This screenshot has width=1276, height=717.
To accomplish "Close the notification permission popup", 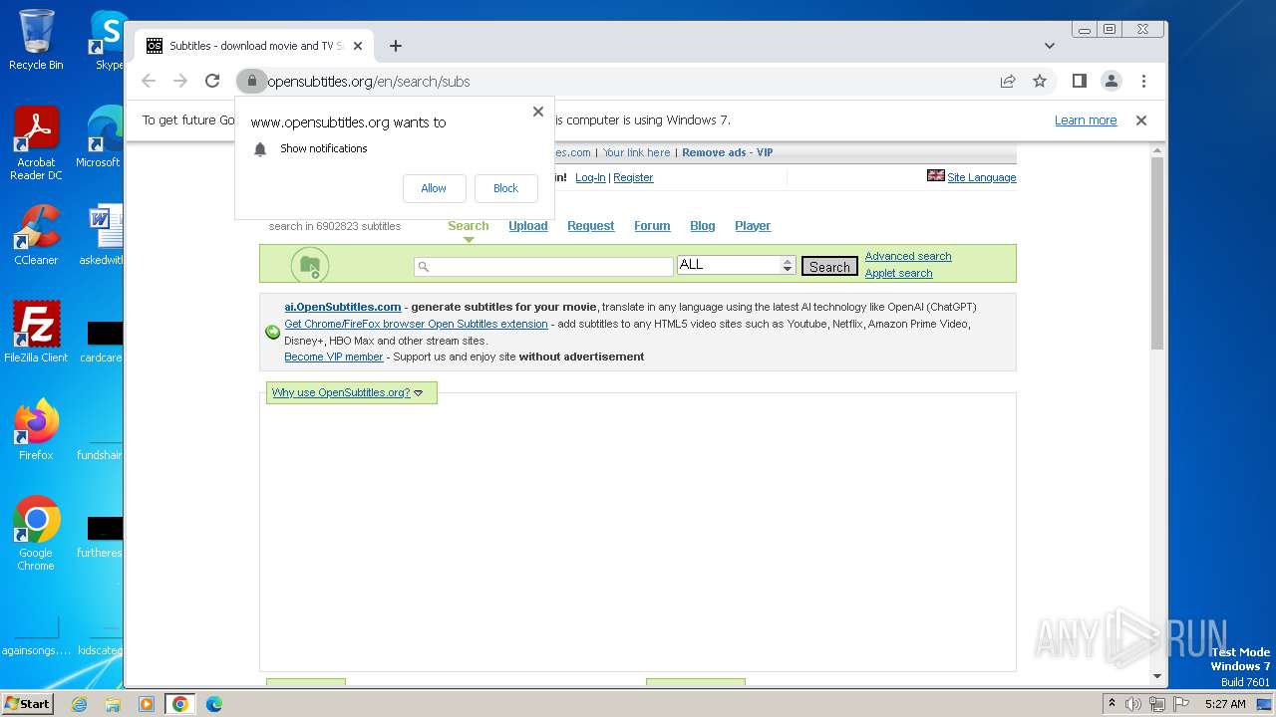I will click(x=538, y=112).
